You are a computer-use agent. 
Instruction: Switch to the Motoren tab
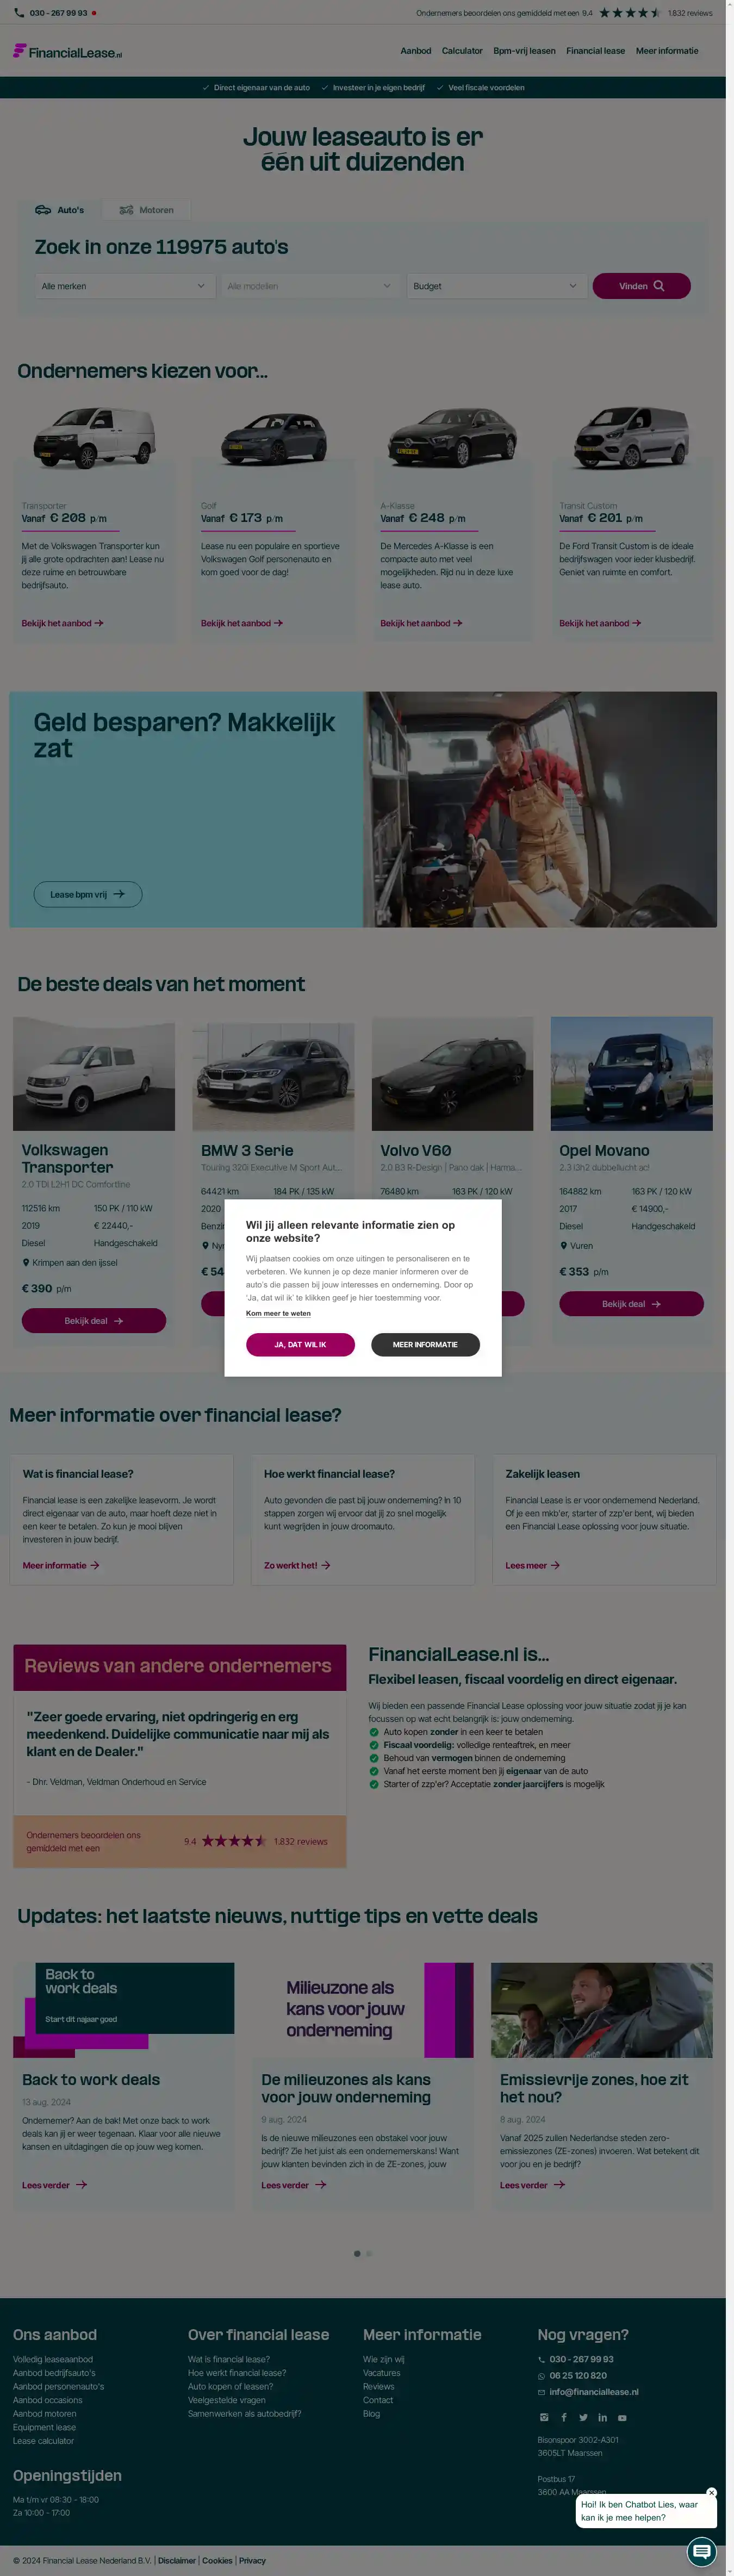pos(146,210)
